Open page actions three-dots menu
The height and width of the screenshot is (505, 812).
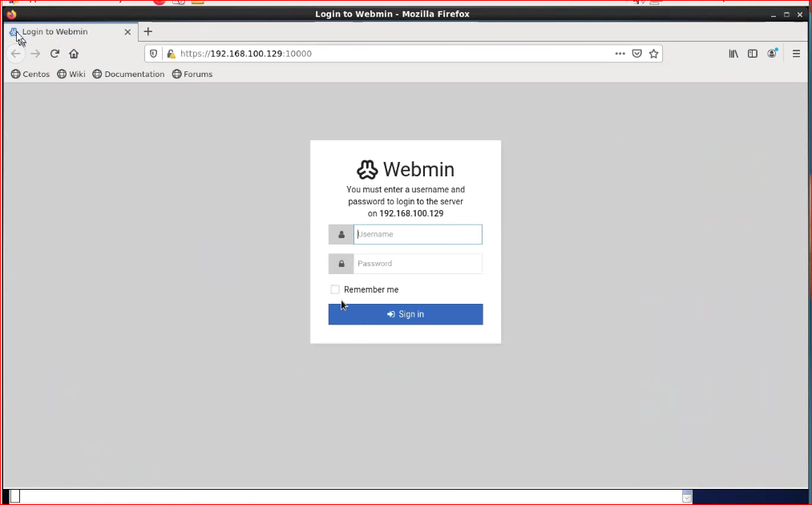[x=620, y=54]
